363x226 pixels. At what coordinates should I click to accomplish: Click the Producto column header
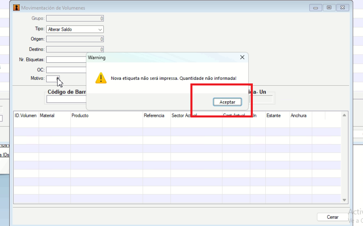point(80,115)
